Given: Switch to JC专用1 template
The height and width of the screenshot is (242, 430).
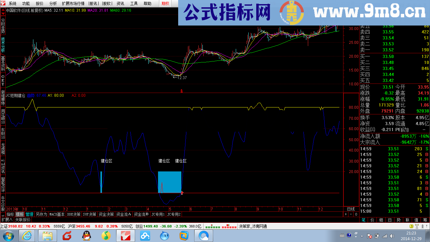Looking at the screenshot, I should (x=159, y=214).
